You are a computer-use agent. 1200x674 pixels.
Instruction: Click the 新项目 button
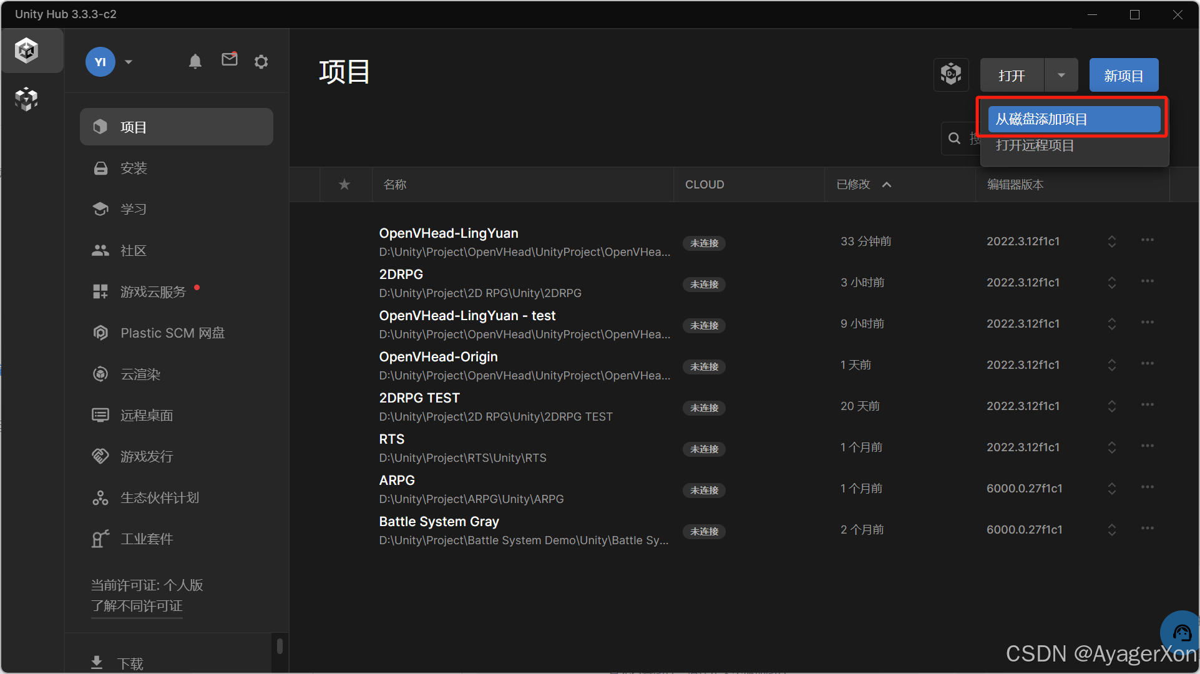(1124, 76)
